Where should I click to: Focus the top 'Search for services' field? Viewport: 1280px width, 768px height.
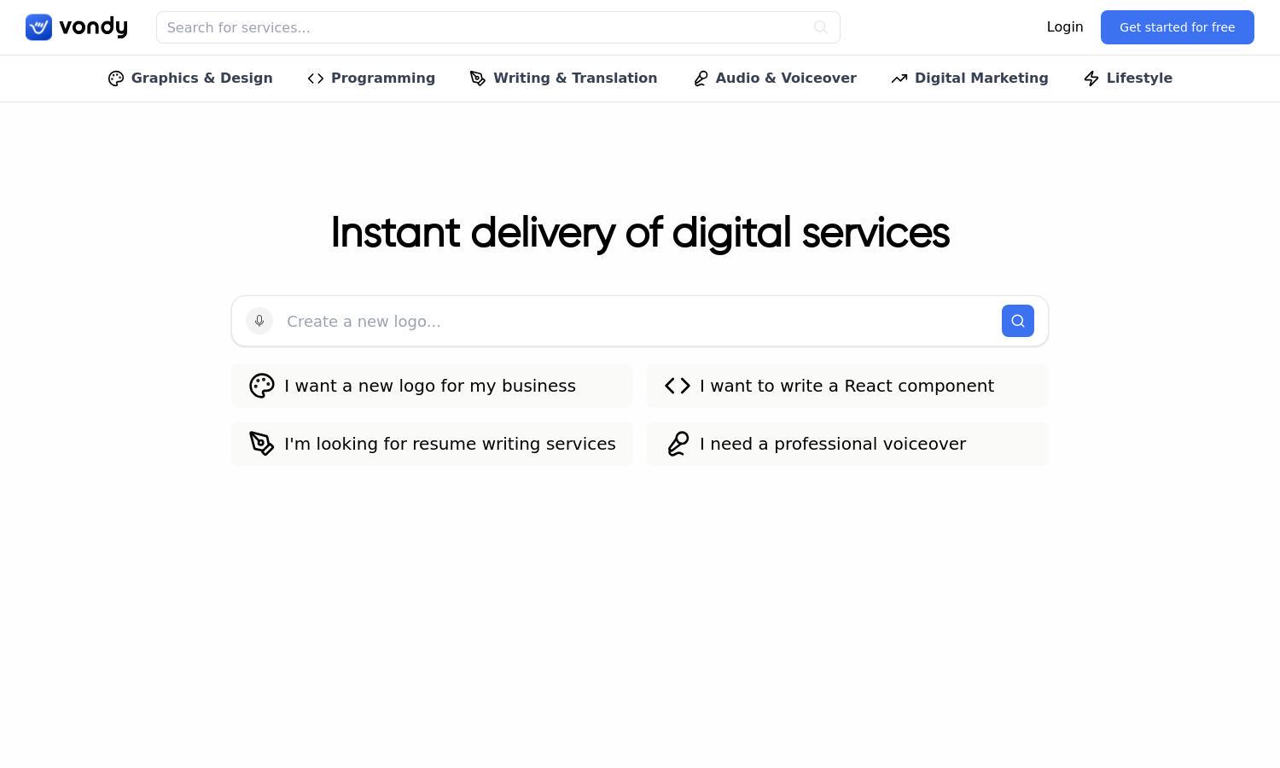tap(497, 27)
